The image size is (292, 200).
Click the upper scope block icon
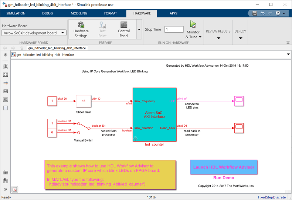(239, 101)
